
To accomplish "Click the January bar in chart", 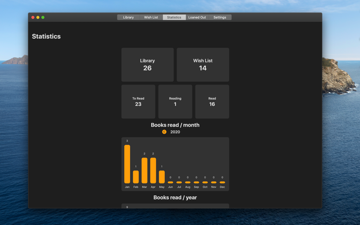I will (x=127, y=164).
